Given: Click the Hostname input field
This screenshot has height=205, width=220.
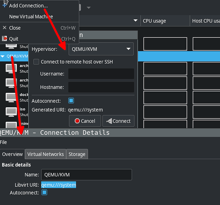Looking at the screenshot, I should tap(101, 87).
